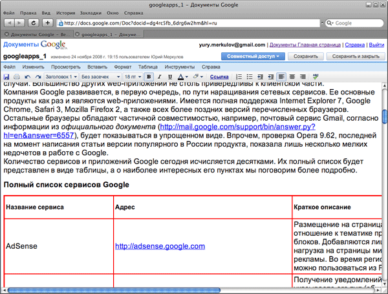The image size is (388, 294).
Task: Center align the text
Action: [292, 77]
